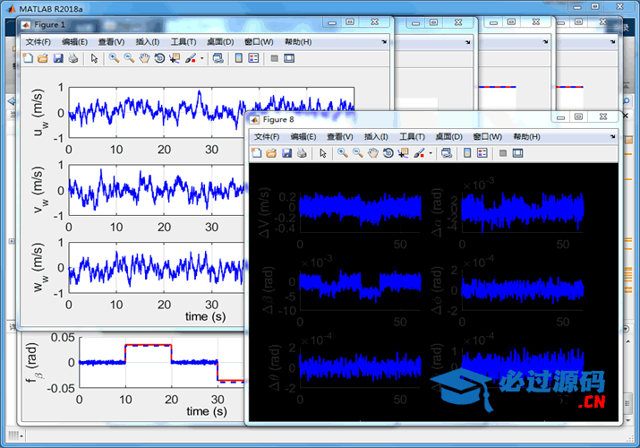This screenshot has height=448, width=640.
Task: Insert colorbar via Figure 8 toolbar
Action: click(x=467, y=153)
